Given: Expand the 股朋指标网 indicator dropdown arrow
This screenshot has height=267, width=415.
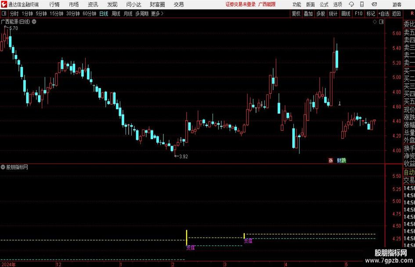Looking at the screenshot, I should click(x=3, y=167).
